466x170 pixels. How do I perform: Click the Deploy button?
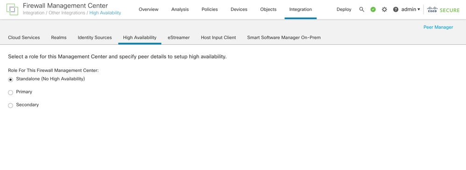point(344,9)
